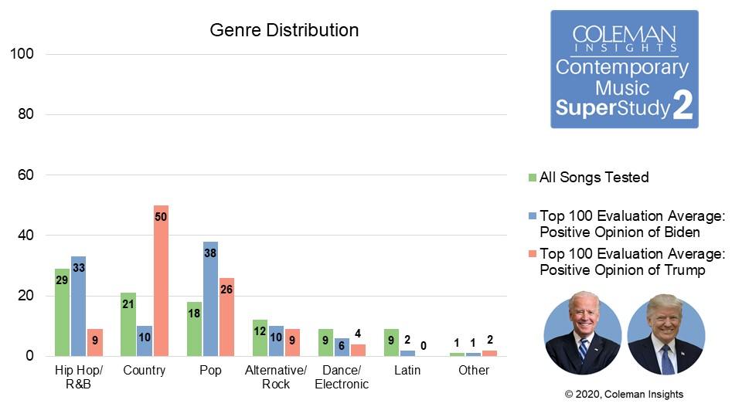Click the blue Biden legend swatch
This screenshot has height=417, width=742.
point(532,217)
